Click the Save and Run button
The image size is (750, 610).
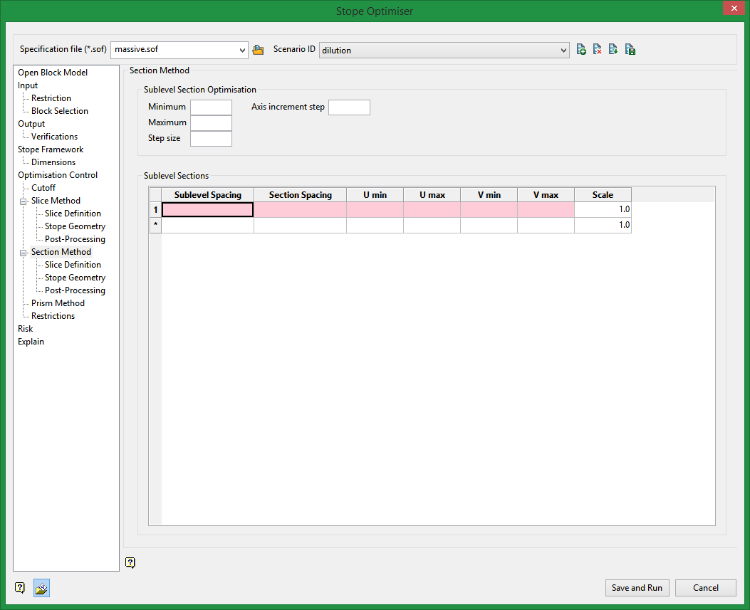pyautogui.click(x=637, y=588)
